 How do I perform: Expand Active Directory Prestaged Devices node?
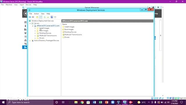coord(30,41)
